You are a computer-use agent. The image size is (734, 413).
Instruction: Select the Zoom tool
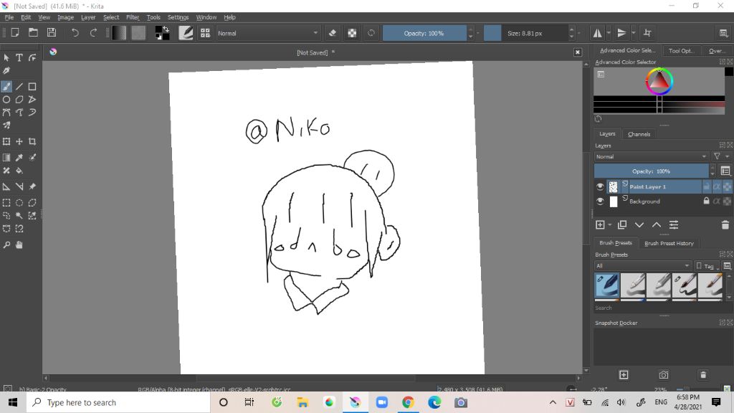click(x=6, y=245)
